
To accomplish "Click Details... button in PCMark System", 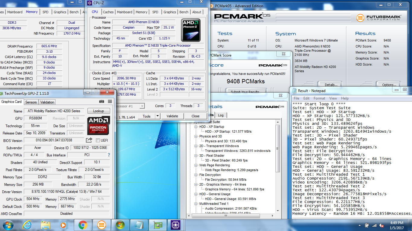I will click(331, 85).
